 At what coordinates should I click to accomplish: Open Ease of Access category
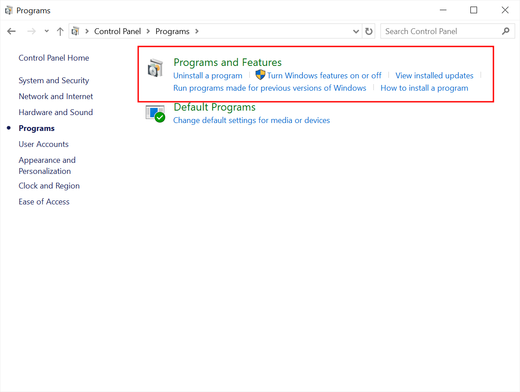click(44, 202)
